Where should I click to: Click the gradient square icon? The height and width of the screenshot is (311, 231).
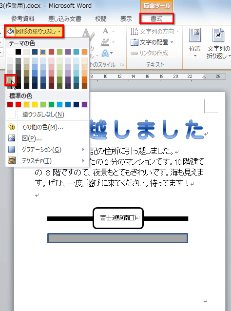point(12,150)
